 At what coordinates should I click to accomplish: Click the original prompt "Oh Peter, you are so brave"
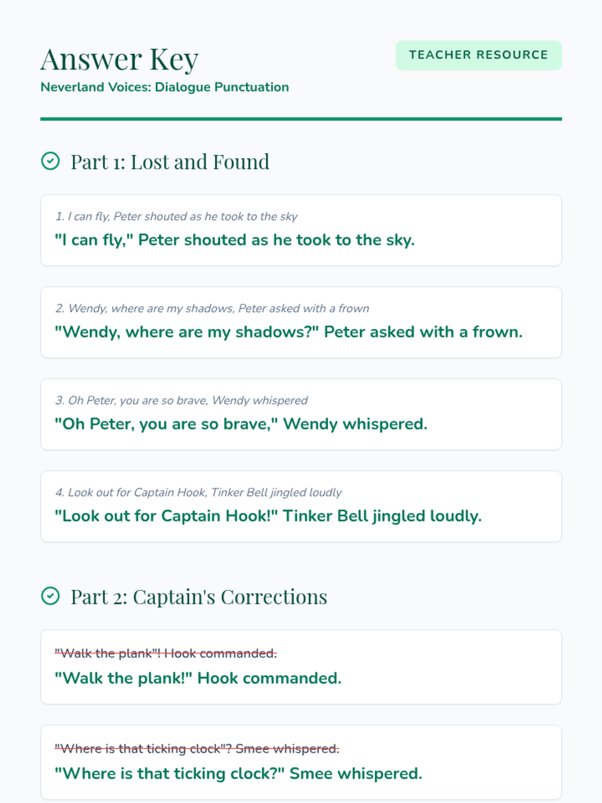click(181, 400)
